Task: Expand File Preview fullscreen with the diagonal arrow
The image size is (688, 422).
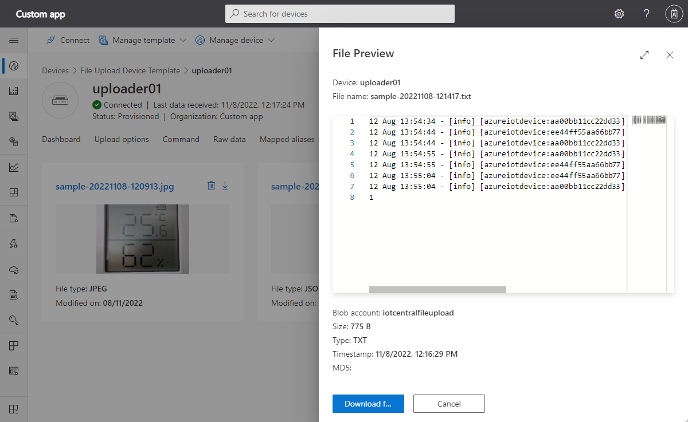Action: (x=644, y=55)
